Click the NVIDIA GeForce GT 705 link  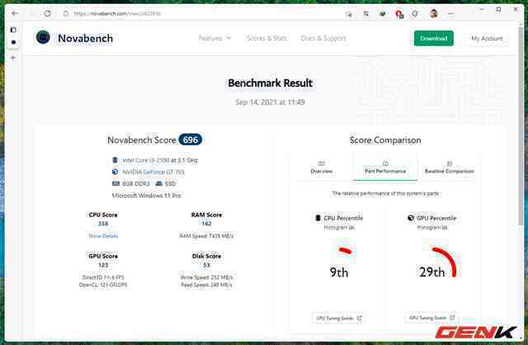click(153, 172)
